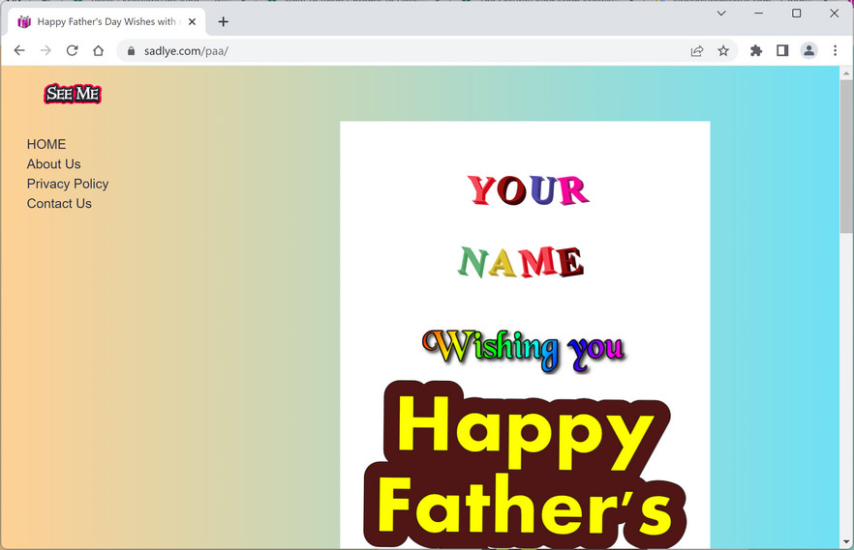Screen dimensions: 854x550
Task: Open the Privacy Policy page
Action: [68, 184]
